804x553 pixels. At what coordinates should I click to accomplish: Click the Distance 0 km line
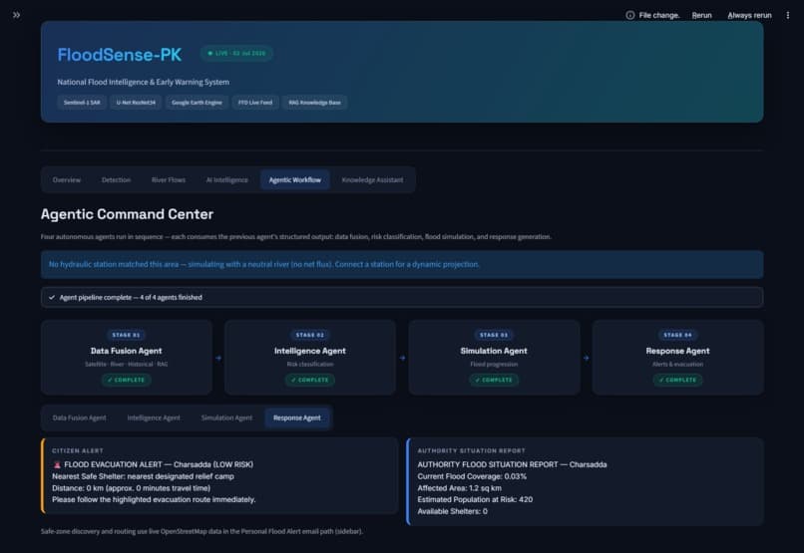pyautogui.click(x=132, y=488)
